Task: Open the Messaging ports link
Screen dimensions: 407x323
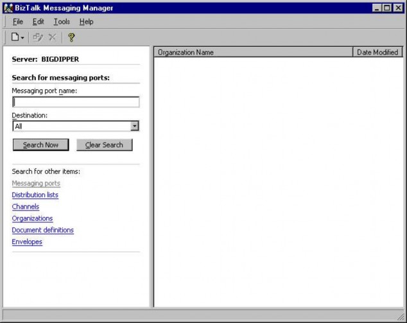Action: pyautogui.click(x=36, y=183)
